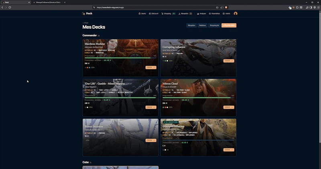Click the '182.06 €' transition estimate on Marchesa
Viewport: 321px width, 169px height.
[107, 60]
